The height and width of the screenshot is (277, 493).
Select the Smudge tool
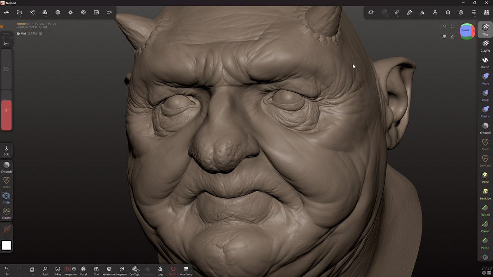click(x=485, y=194)
